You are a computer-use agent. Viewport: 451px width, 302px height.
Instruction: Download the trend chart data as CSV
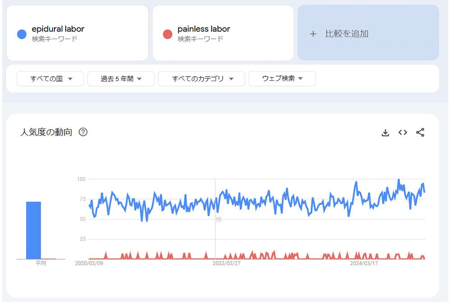(x=385, y=133)
